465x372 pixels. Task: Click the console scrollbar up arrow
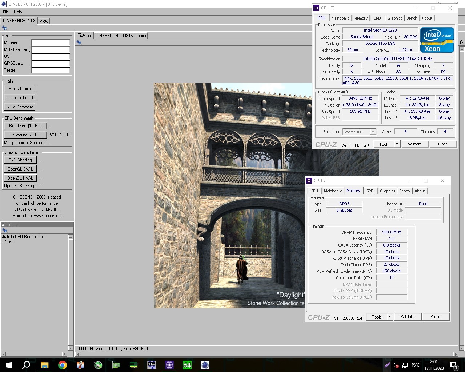click(71, 237)
